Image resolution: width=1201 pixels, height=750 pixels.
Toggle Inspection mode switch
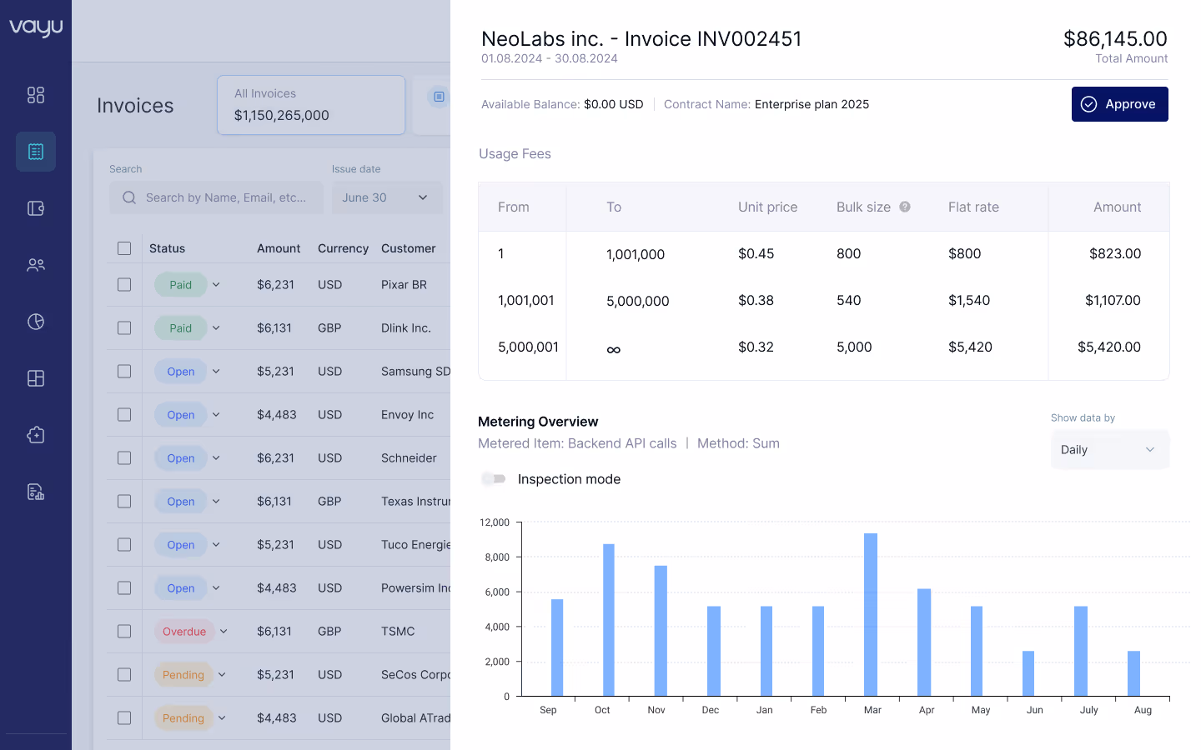point(494,479)
